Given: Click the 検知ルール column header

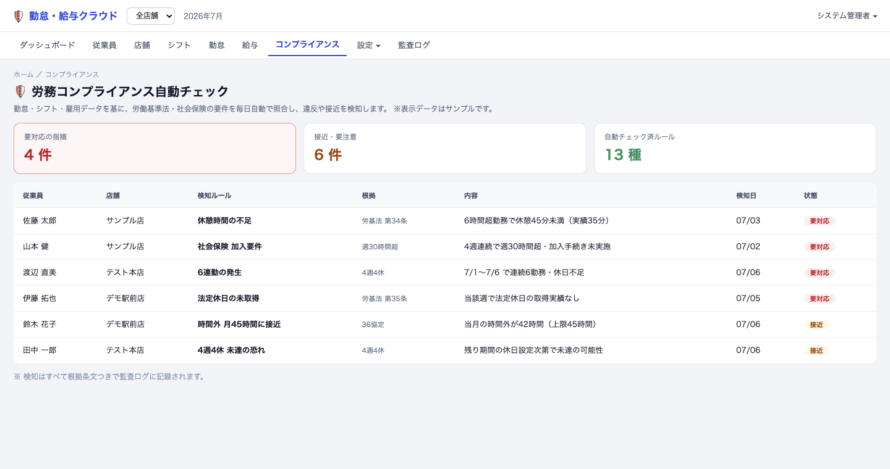Looking at the screenshot, I should coord(214,196).
